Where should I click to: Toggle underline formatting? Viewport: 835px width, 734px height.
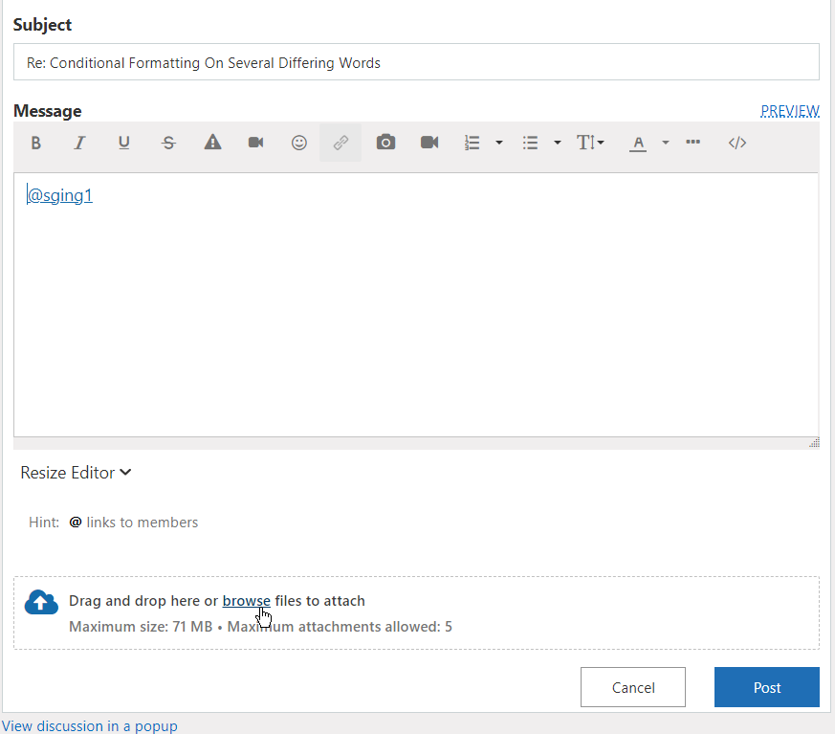tap(123, 143)
